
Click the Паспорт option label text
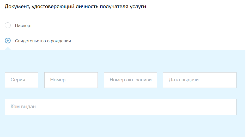click(x=23, y=25)
